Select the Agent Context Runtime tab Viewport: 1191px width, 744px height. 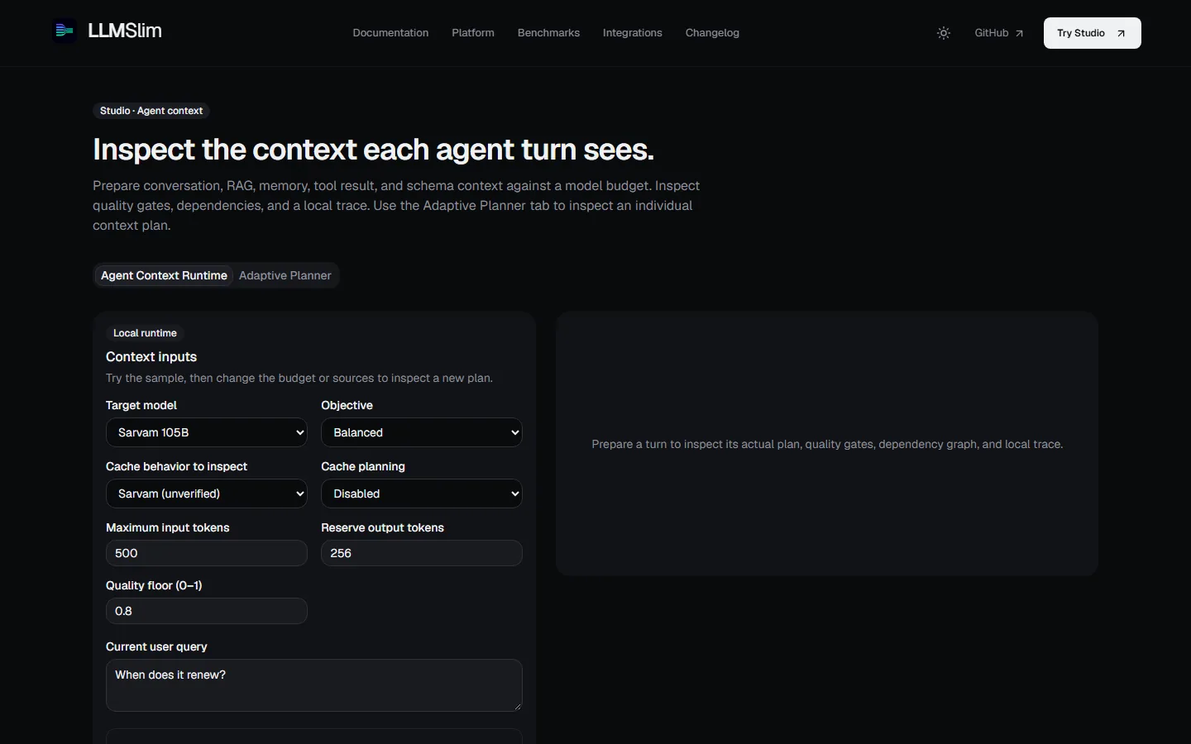164,275
